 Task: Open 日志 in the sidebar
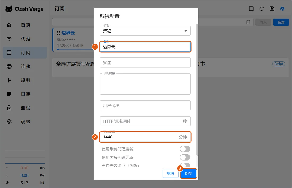(x=25, y=94)
